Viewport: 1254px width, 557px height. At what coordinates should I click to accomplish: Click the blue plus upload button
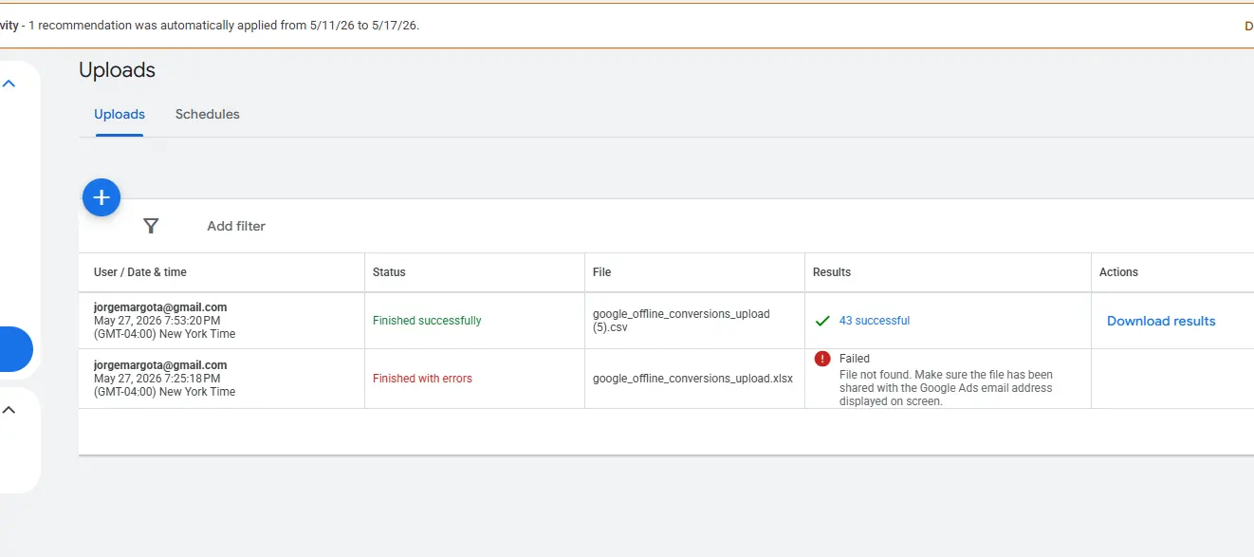(101, 197)
